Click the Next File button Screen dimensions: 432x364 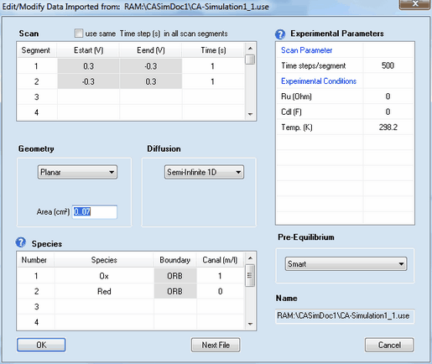216,345
